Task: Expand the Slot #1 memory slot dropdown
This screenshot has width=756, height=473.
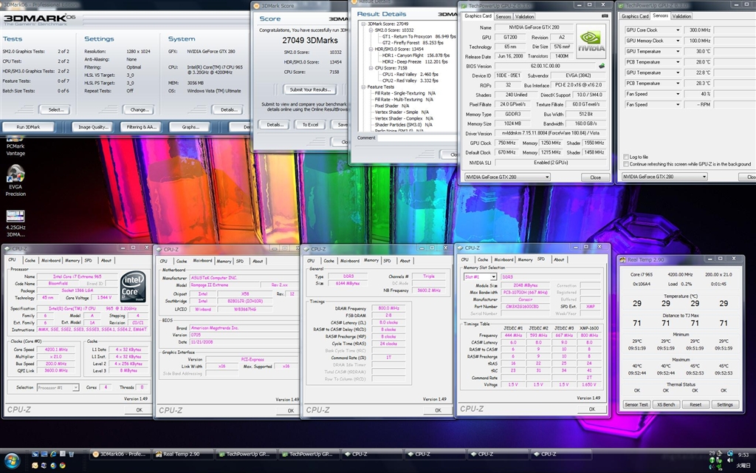Action: [493, 276]
